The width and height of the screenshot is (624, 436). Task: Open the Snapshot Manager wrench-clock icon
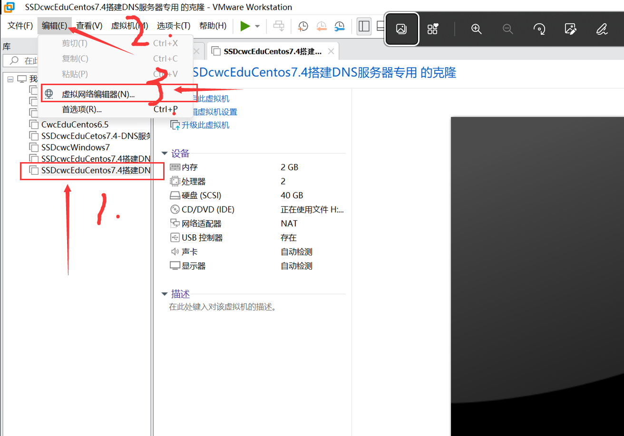click(340, 26)
